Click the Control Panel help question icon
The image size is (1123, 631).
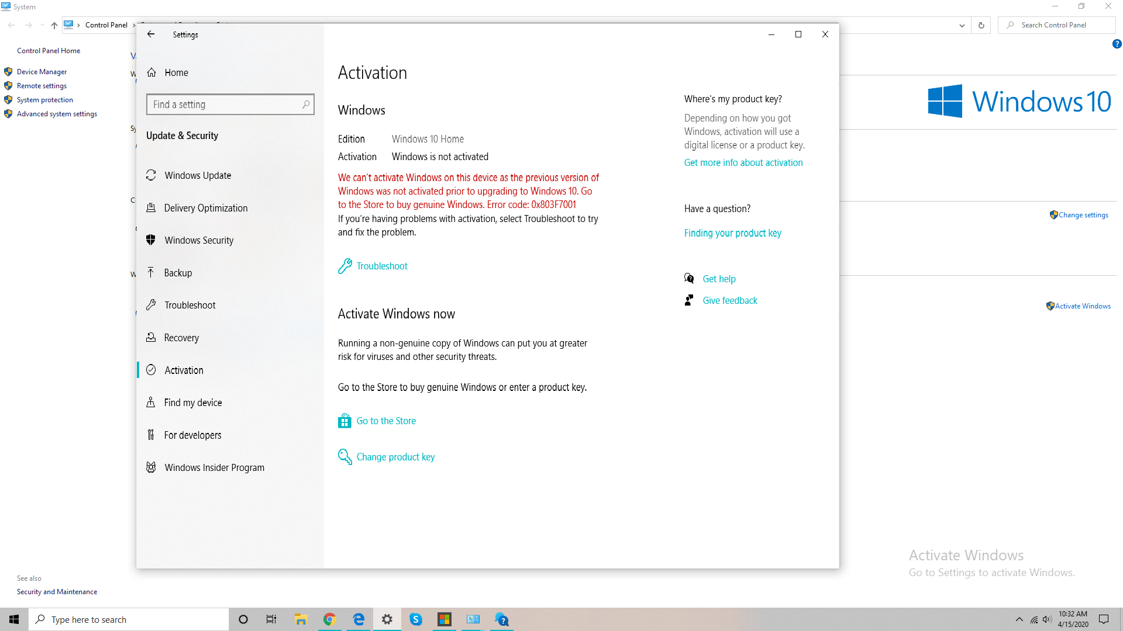pos(1117,44)
